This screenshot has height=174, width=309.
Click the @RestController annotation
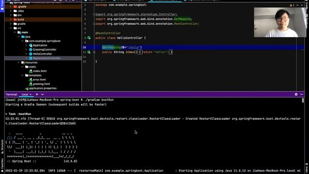click(x=108, y=33)
